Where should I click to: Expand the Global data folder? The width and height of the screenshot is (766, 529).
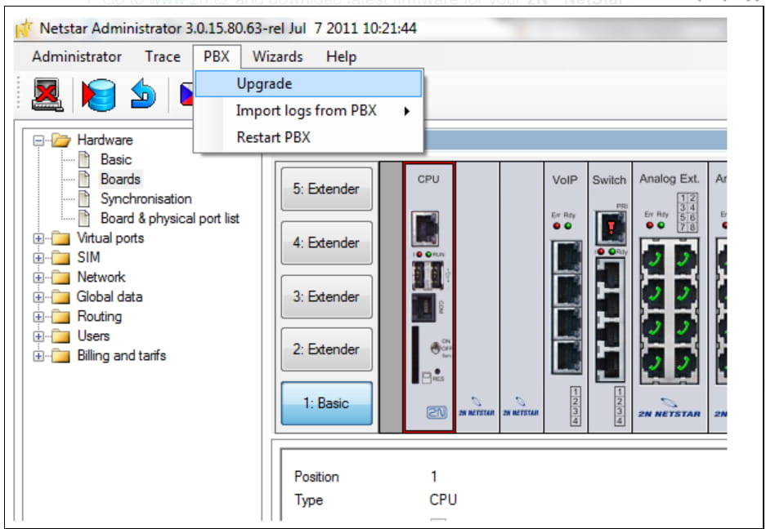[x=38, y=297]
